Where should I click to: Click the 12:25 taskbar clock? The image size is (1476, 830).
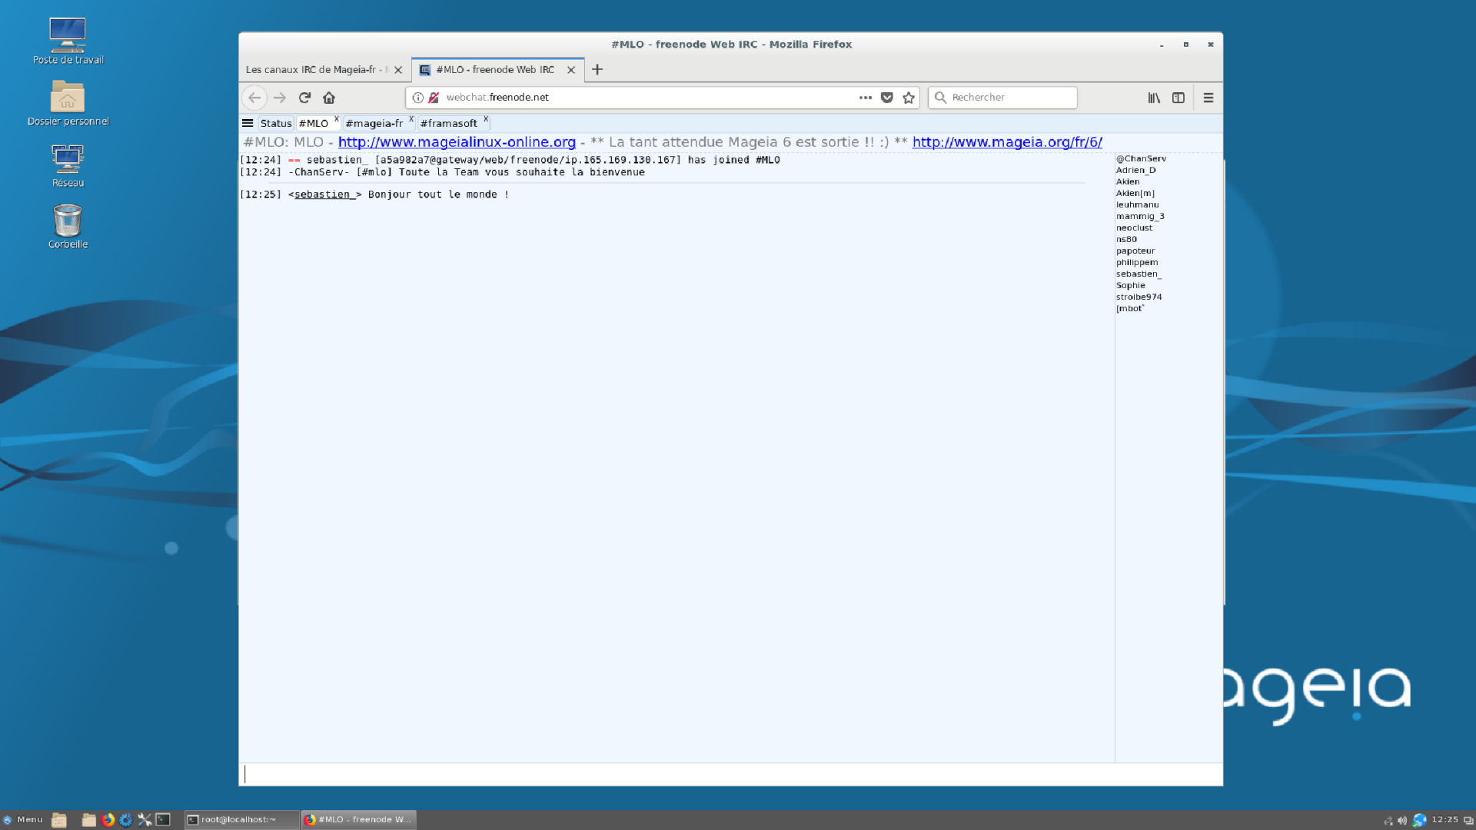point(1444,820)
